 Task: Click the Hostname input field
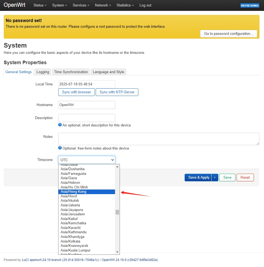pyautogui.click(x=87, y=105)
